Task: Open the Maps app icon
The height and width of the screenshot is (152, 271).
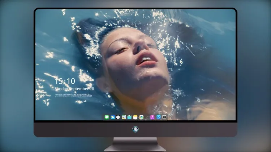Action: point(124,117)
